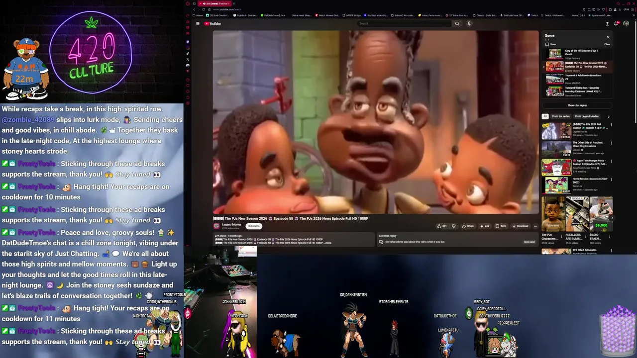Save the video to a playlist

point(500,226)
